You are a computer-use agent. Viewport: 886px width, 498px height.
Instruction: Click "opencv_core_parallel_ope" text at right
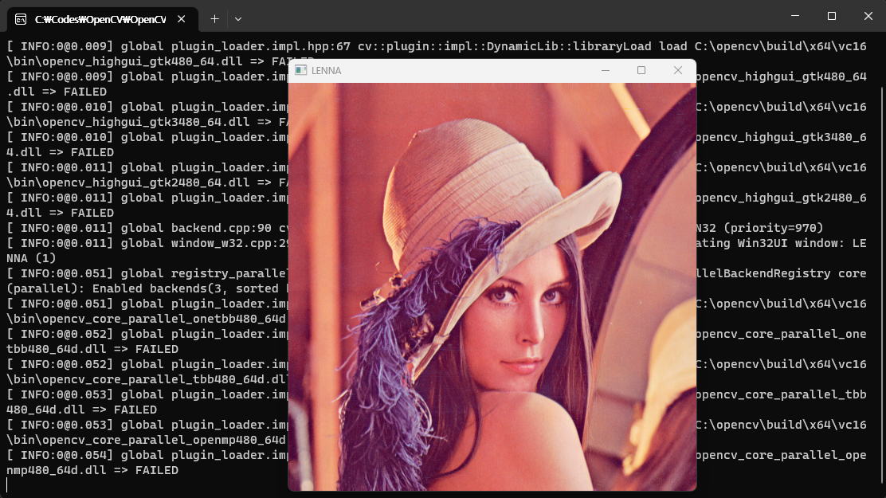781,455
